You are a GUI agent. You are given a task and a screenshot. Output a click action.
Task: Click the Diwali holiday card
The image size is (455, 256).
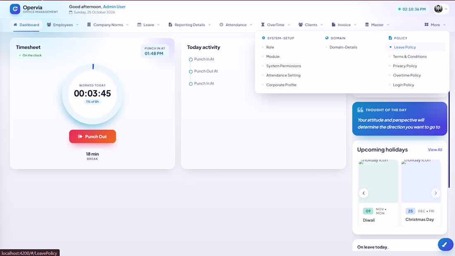point(378,193)
